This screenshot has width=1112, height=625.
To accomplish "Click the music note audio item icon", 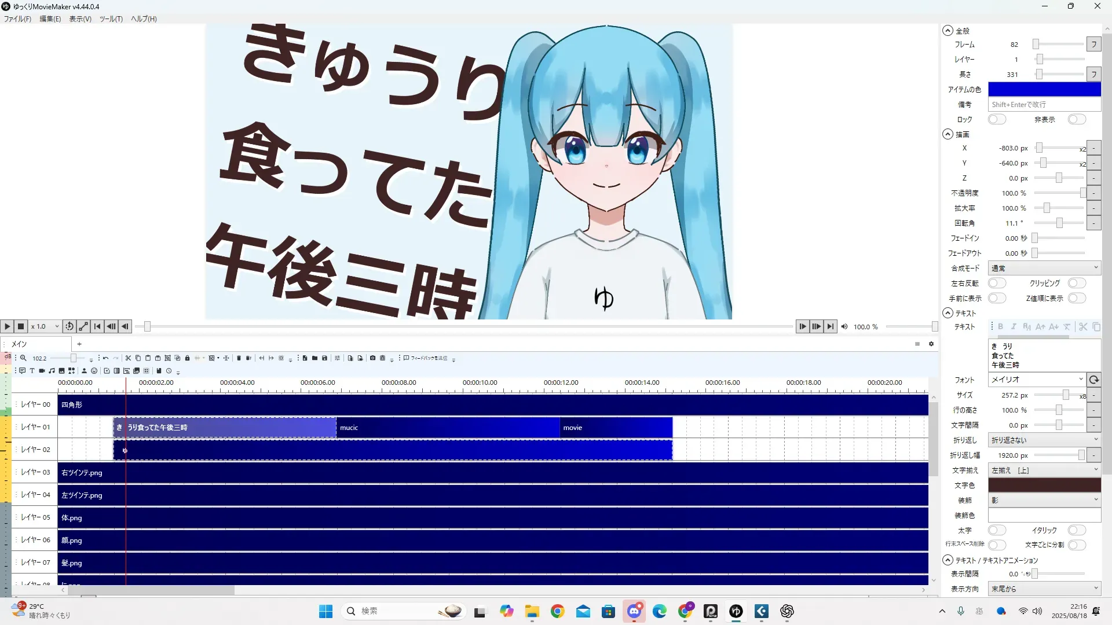I will (x=52, y=371).
